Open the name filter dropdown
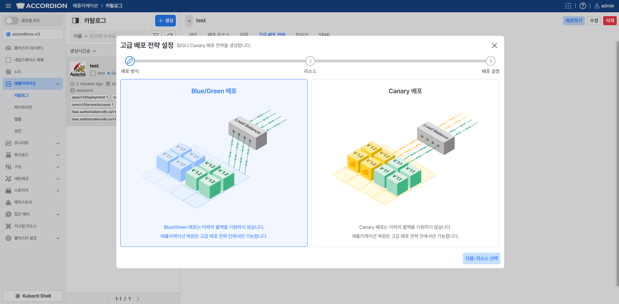 pyautogui.click(x=80, y=36)
